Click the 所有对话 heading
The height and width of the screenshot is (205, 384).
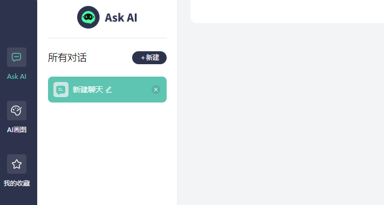pos(67,58)
